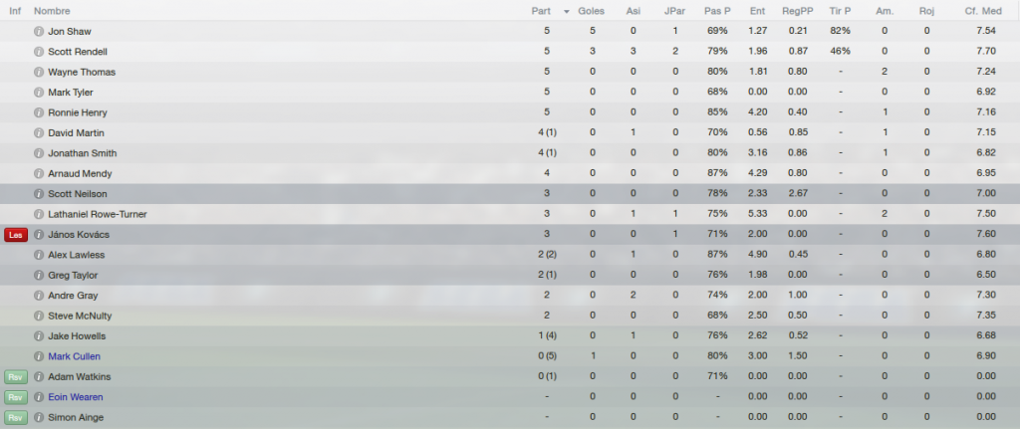Open Mark Cullen player link
Viewport: 1020px width, 429px height.
coord(74,357)
